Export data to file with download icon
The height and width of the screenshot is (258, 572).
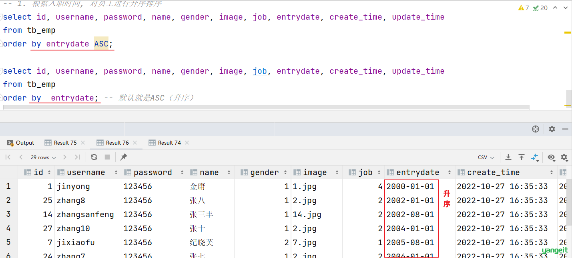[508, 157]
